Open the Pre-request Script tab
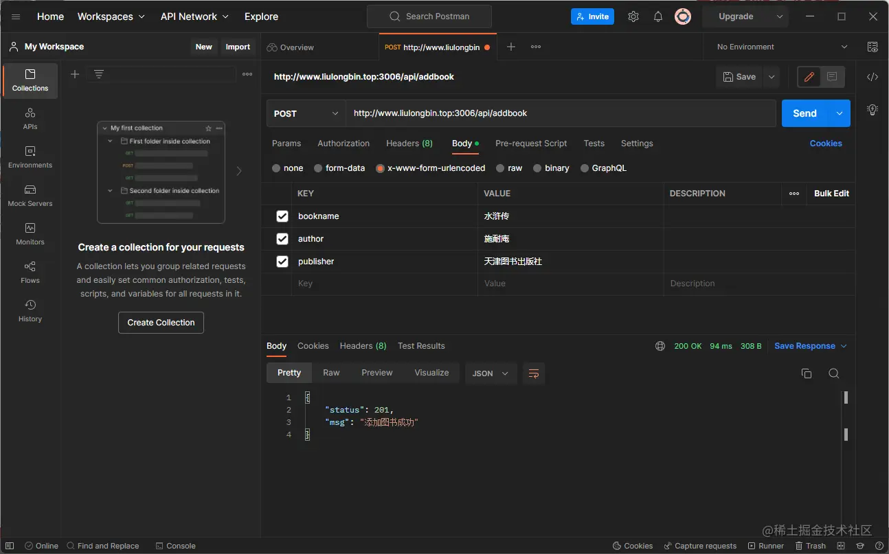This screenshot has height=554, width=889. coord(531,143)
